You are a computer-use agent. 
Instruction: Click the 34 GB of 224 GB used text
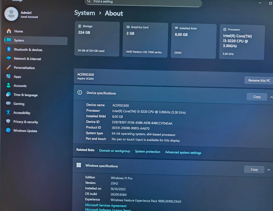[x=91, y=51]
